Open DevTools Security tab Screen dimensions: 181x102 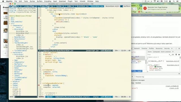167,48
